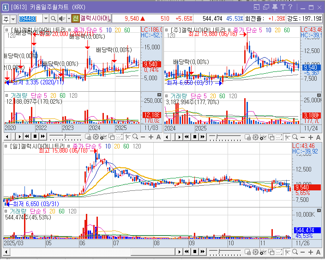Click the duplicate window icon in title bar
325x260 pixels.
(266, 7)
